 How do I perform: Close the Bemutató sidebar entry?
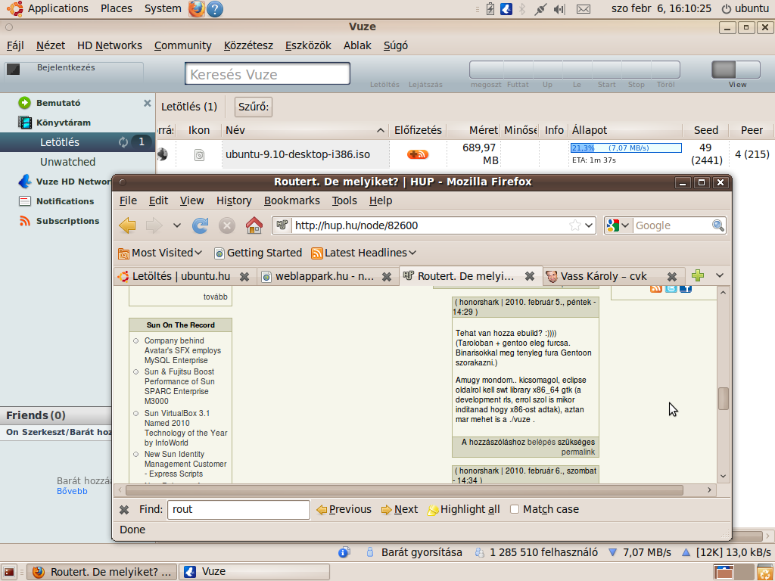[x=147, y=103]
